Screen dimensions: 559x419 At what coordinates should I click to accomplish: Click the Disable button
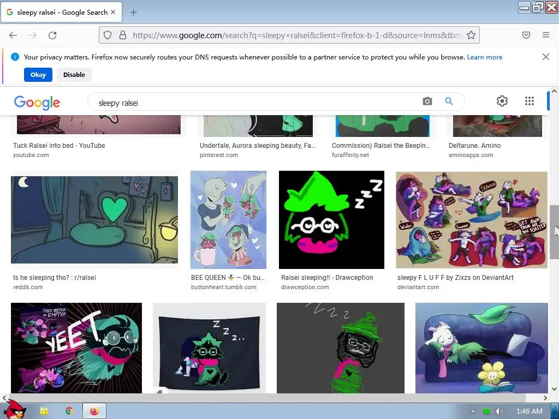point(74,75)
